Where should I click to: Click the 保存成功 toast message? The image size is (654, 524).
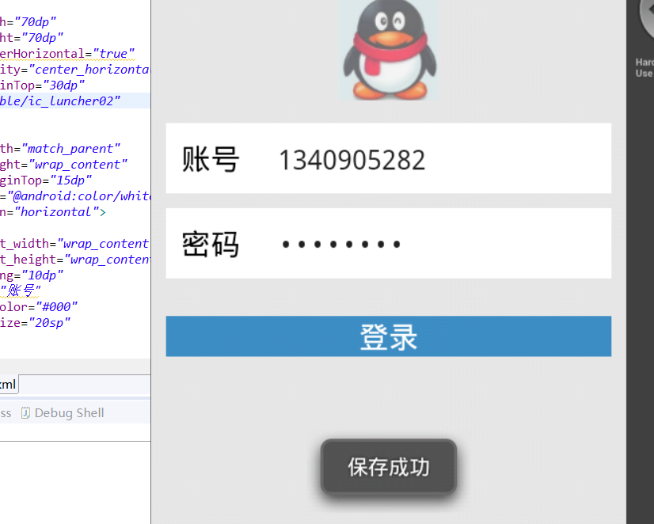tap(388, 467)
